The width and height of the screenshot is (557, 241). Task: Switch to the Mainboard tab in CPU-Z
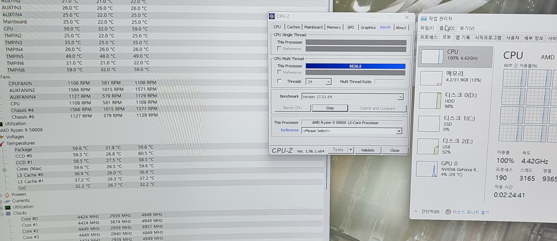tap(313, 27)
